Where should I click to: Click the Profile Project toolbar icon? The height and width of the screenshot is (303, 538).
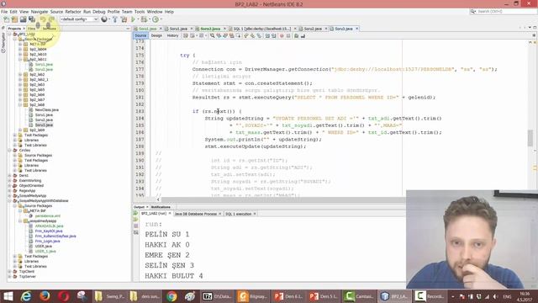tap(156, 19)
